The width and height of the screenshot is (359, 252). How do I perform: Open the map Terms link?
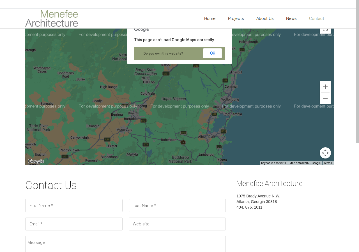(328, 163)
